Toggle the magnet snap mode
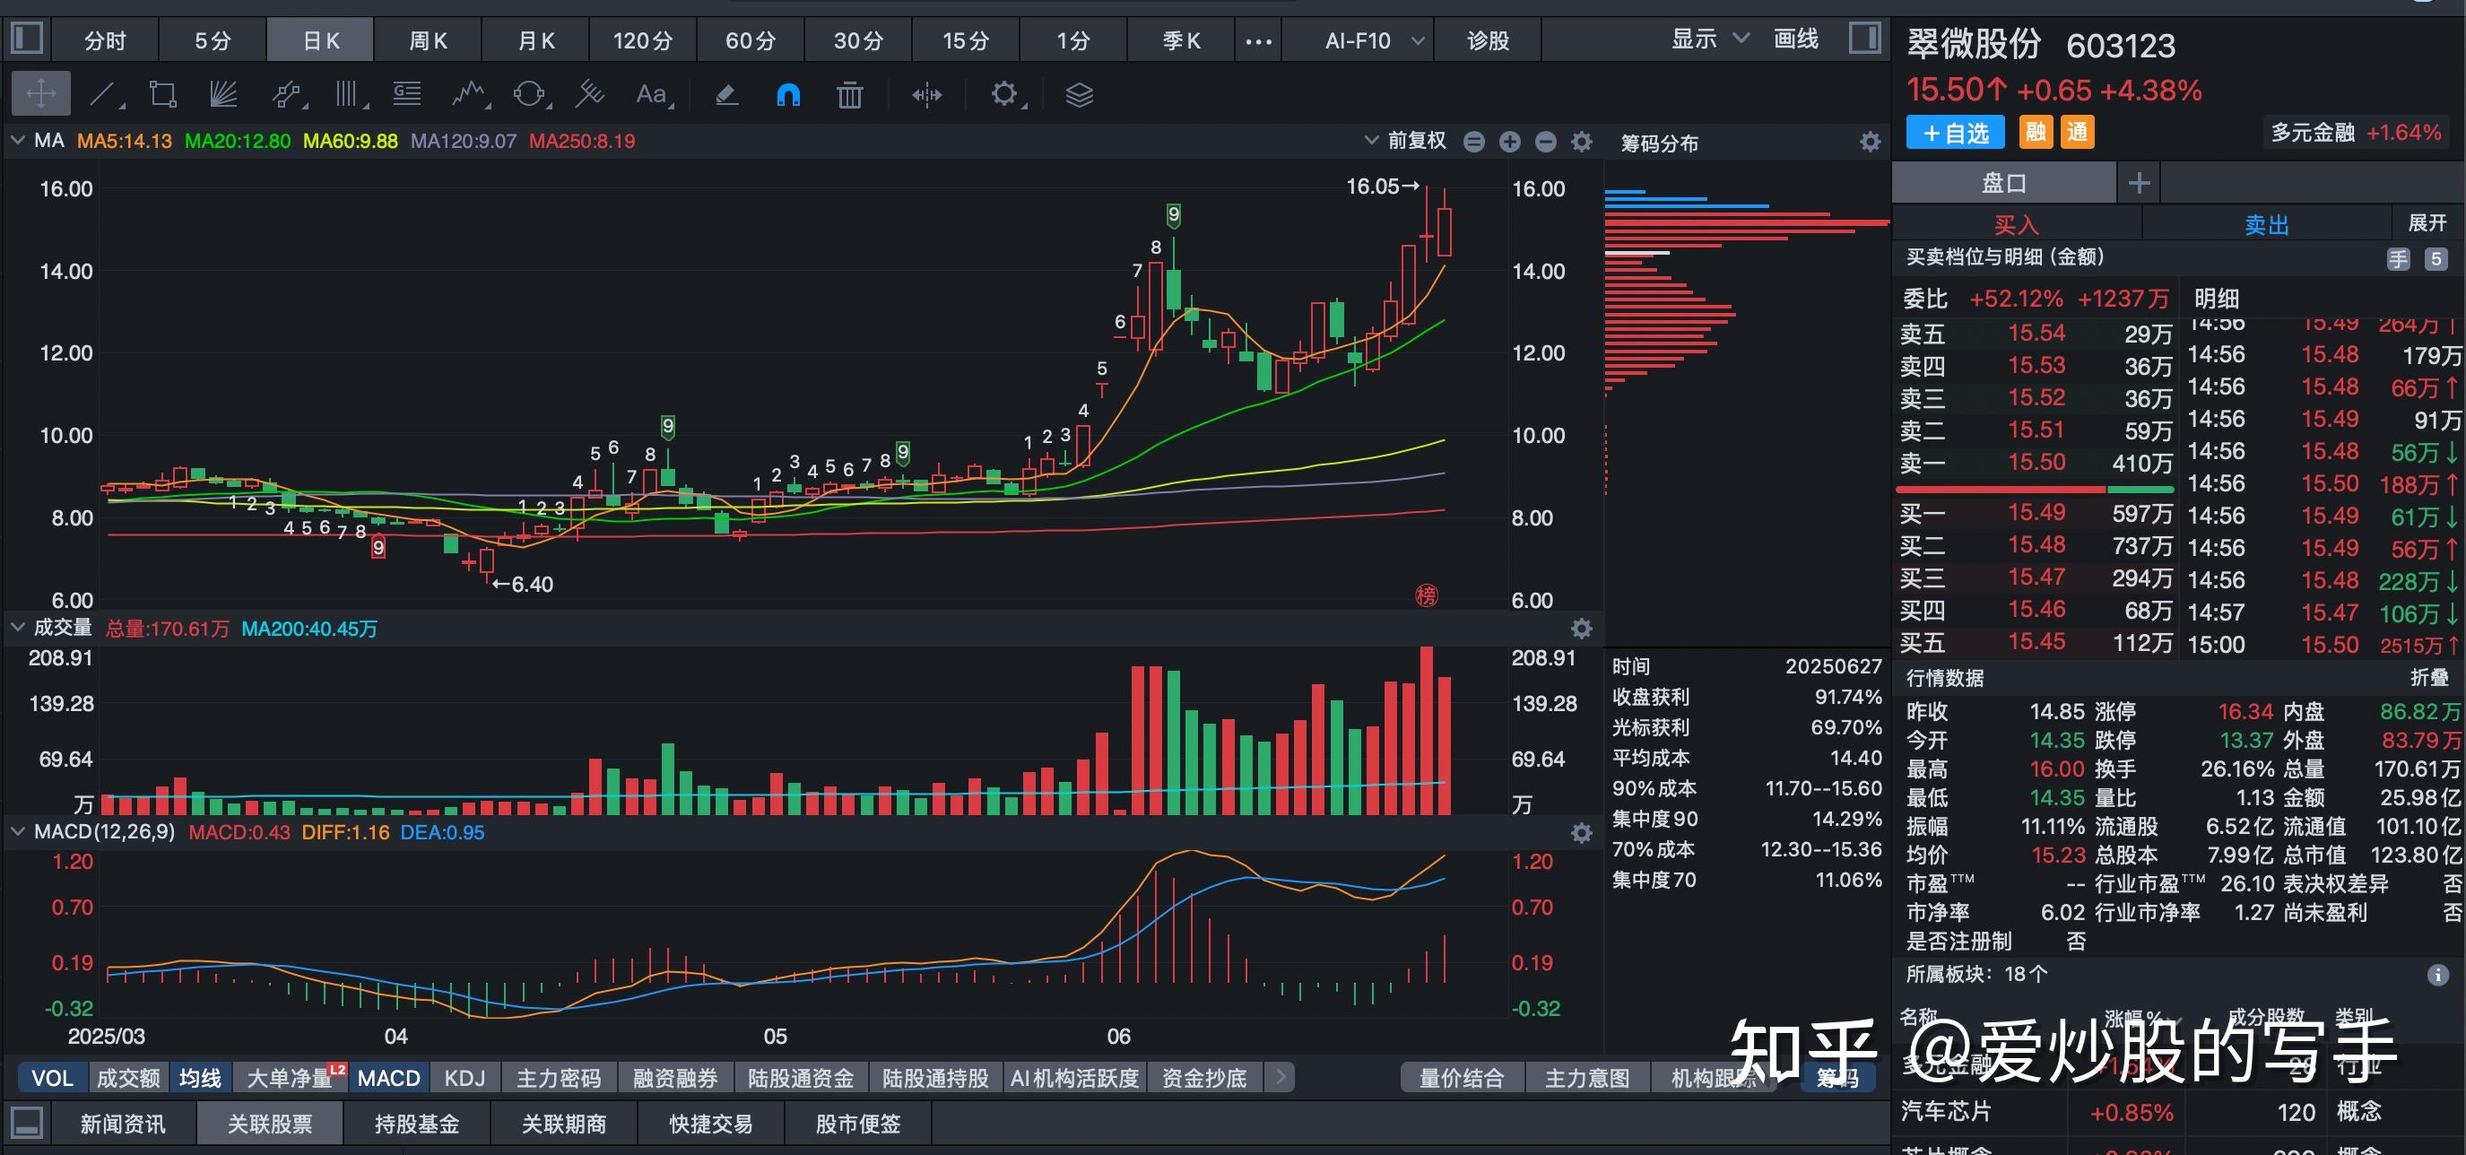 tap(788, 94)
